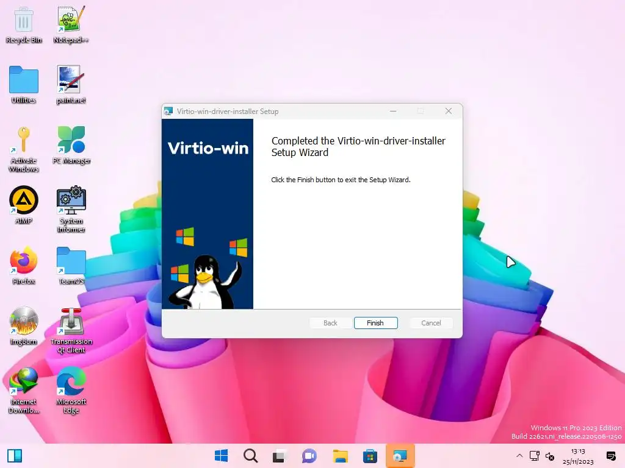
Task: Show hidden system tray icons
Action: pos(519,456)
